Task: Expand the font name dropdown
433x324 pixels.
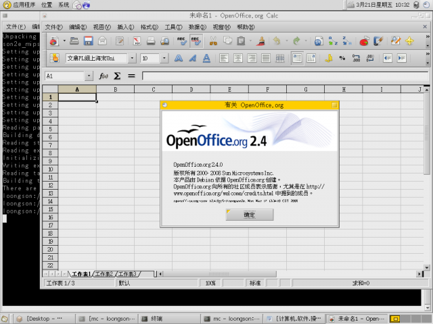Action: 133,59
